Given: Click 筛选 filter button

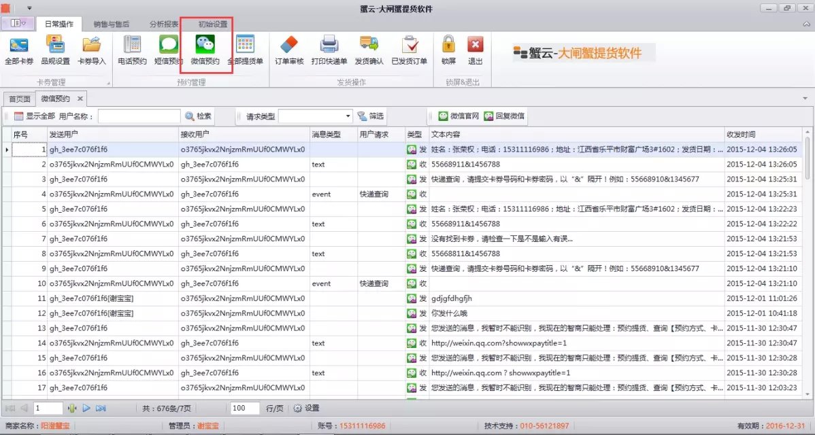Looking at the screenshot, I should click(371, 116).
